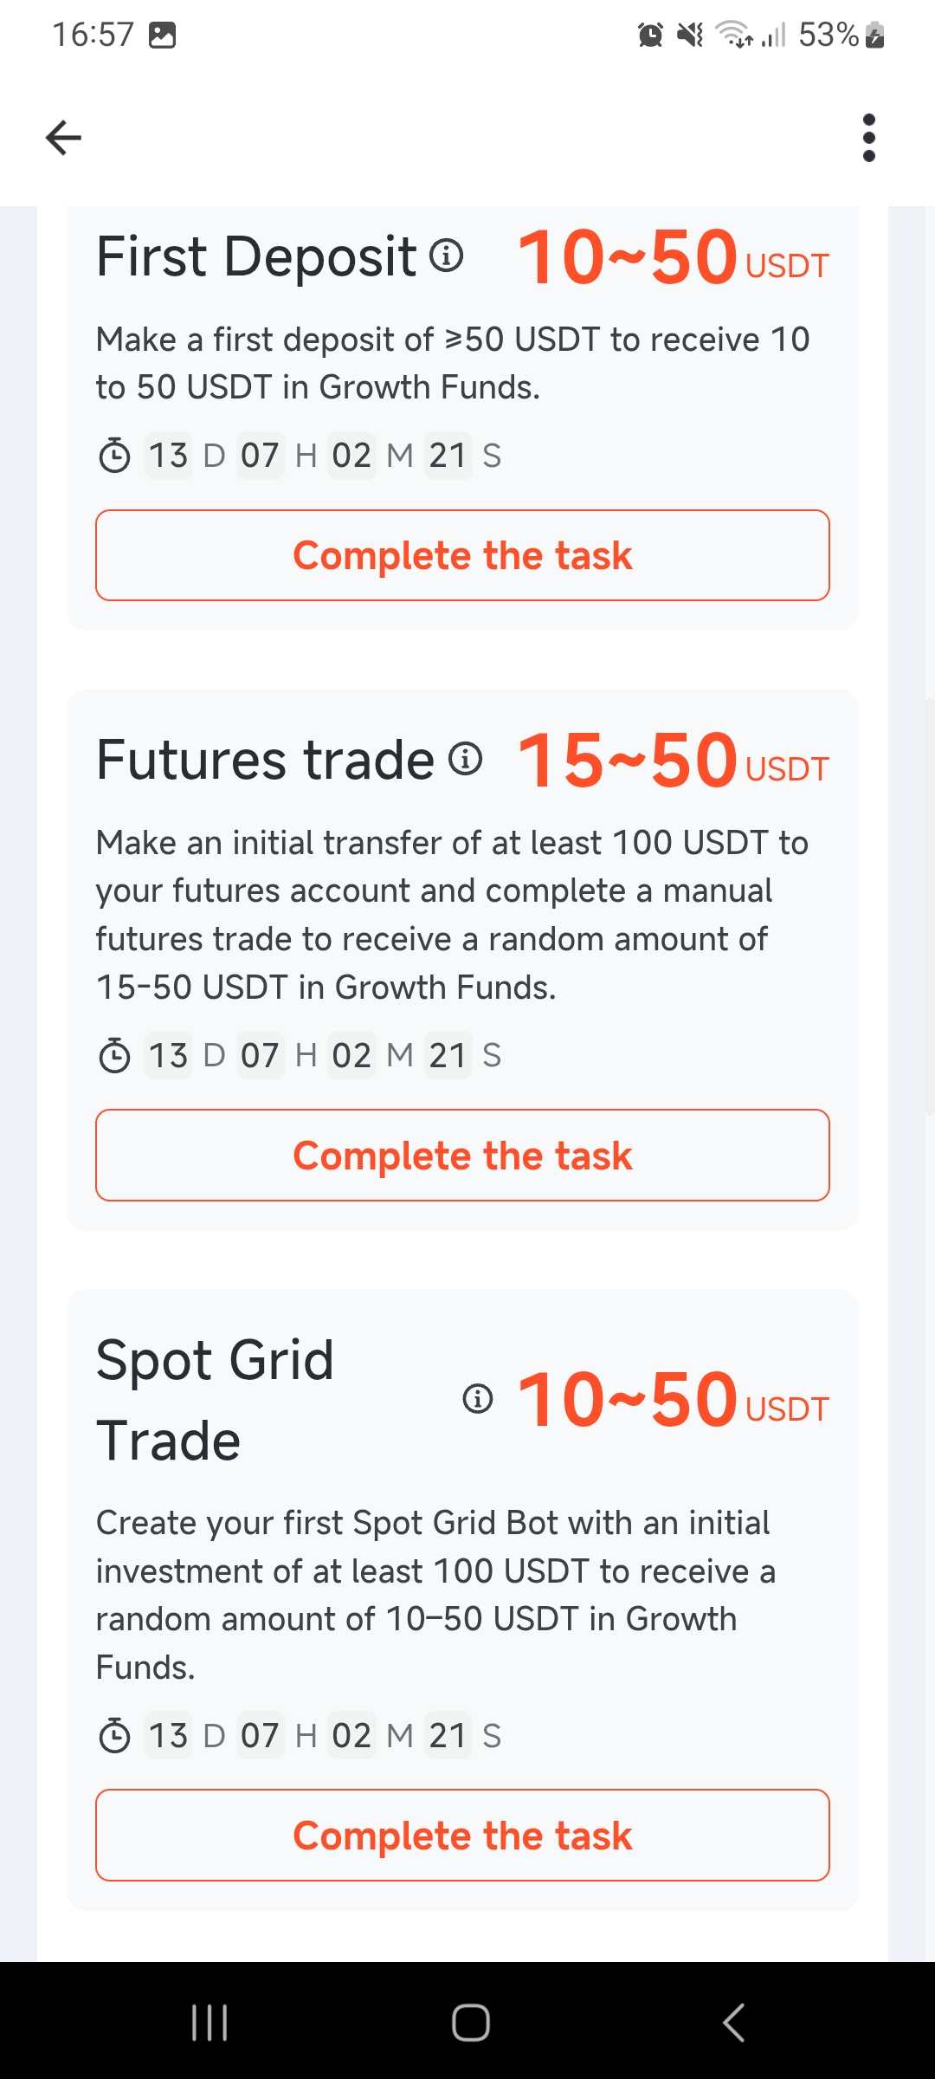Tap the system back chevron at the bottom
Screen dimensions: 935x2079
point(733,2023)
